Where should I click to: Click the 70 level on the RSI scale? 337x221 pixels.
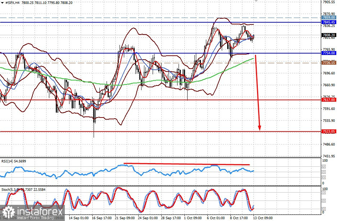click(324, 167)
